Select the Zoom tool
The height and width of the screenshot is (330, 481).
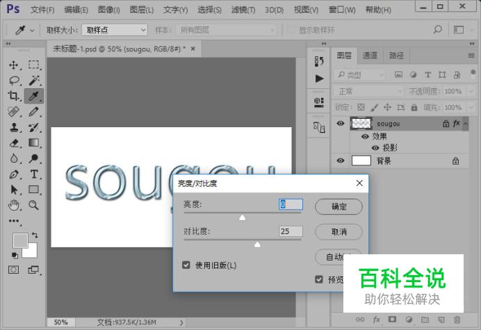33,205
